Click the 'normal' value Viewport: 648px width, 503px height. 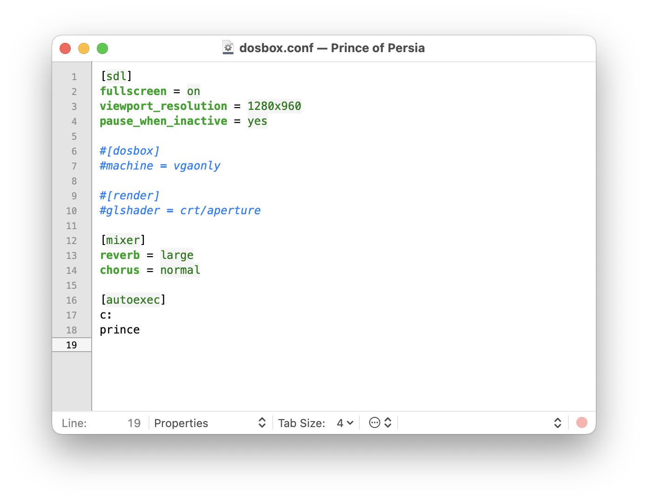[x=180, y=270]
